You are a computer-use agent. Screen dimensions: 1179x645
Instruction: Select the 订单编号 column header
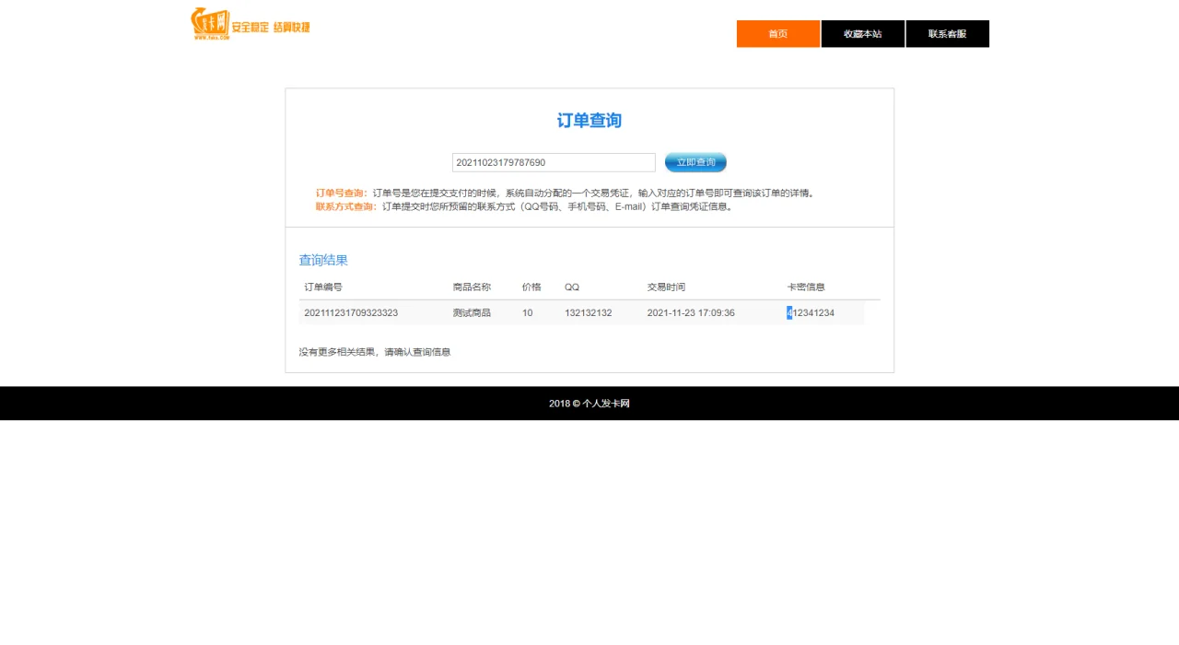pyautogui.click(x=322, y=287)
